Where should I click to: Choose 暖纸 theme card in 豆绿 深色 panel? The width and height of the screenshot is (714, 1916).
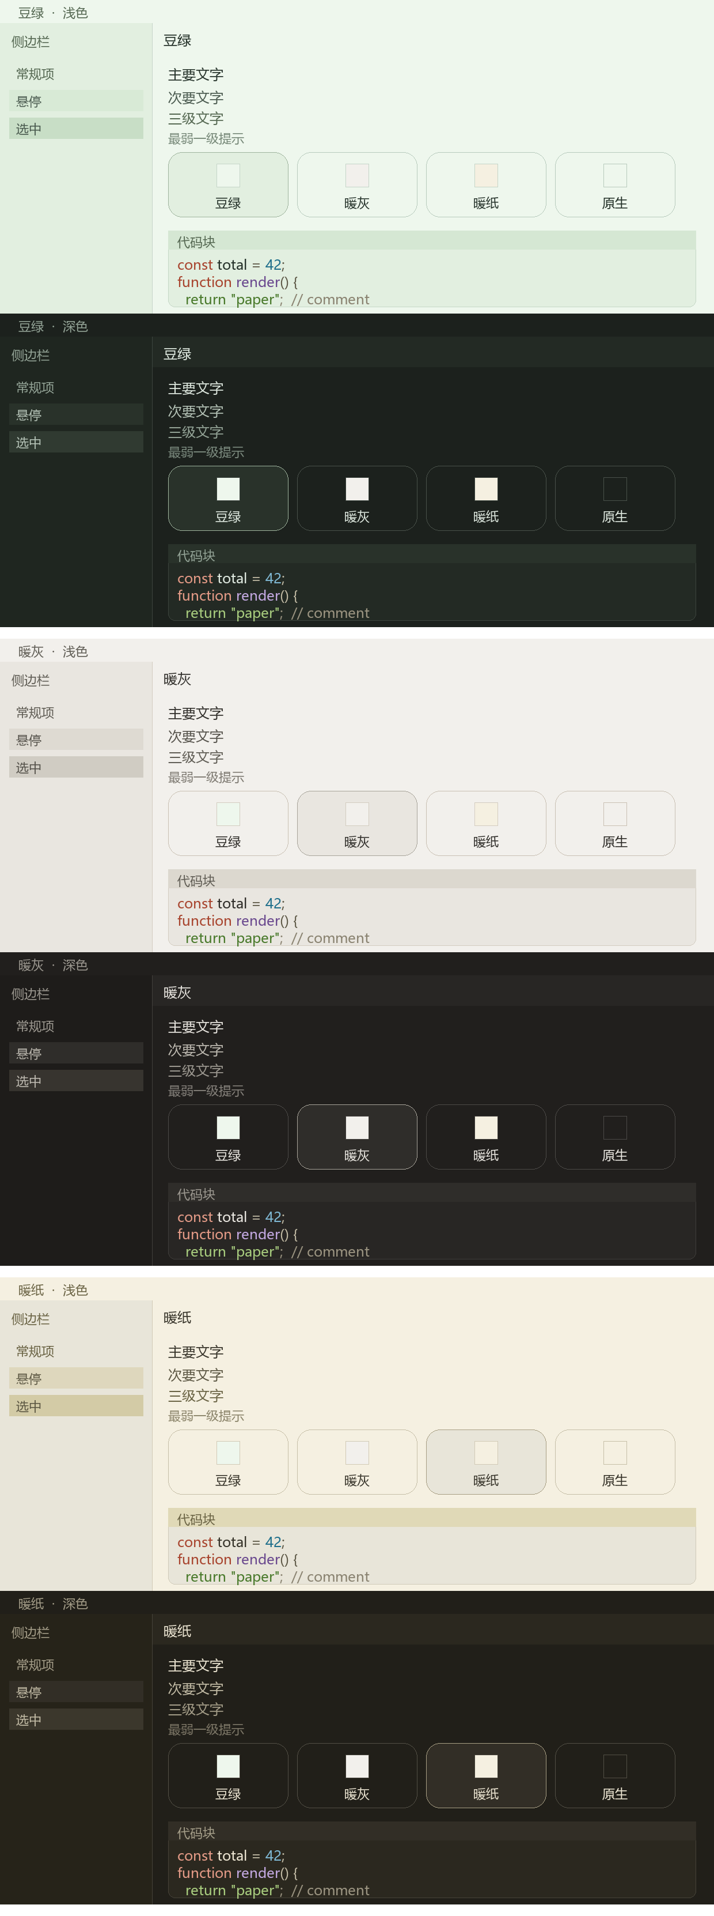tap(486, 497)
